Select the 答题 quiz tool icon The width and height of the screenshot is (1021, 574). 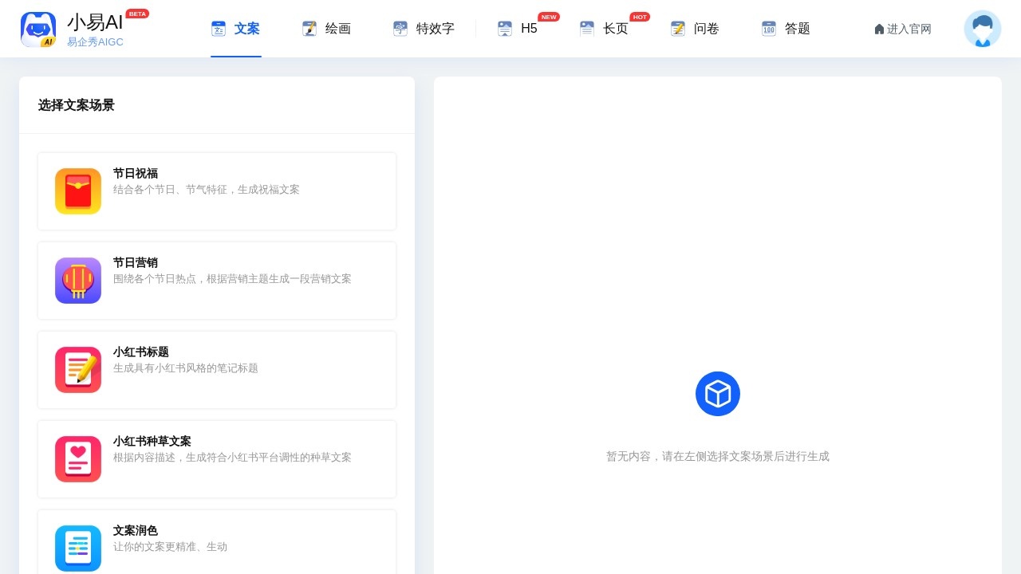coord(769,29)
